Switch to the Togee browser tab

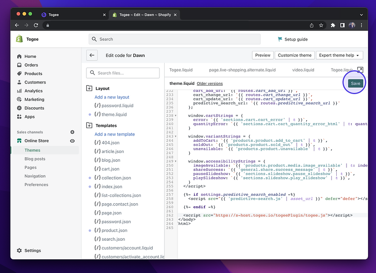(73, 15)
